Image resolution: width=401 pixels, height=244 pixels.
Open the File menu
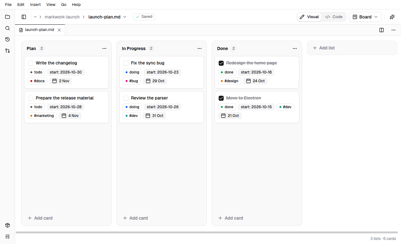(x=8, y=5)
